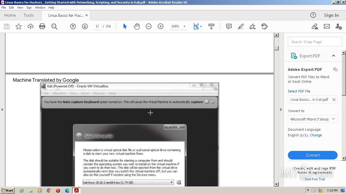Print the document with printer icon
This screenshot has width=346, height=194.
pos(42,26)
